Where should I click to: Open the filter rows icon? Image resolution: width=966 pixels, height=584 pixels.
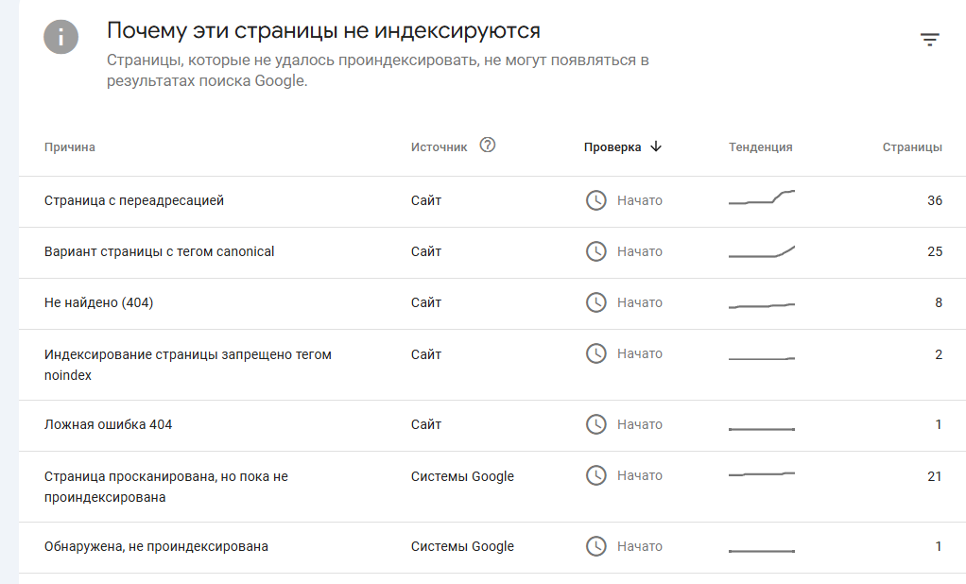tap(930, 40)
